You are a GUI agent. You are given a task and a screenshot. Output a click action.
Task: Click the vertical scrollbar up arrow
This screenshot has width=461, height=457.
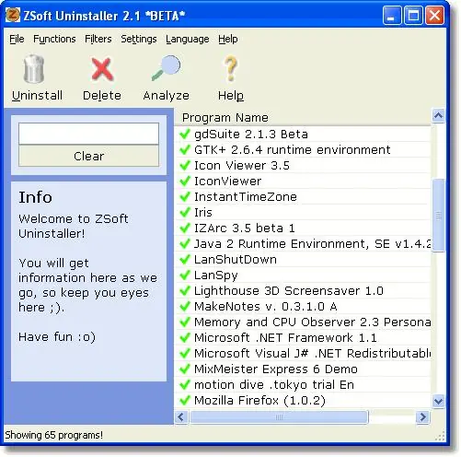point(438,116)
